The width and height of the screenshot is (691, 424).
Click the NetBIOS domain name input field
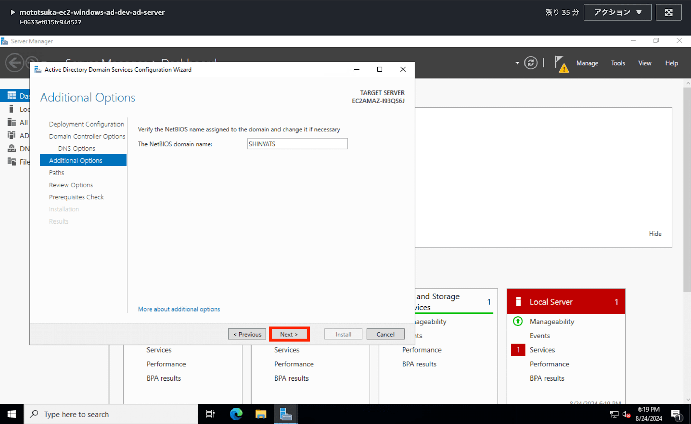[x=297, y=144]
